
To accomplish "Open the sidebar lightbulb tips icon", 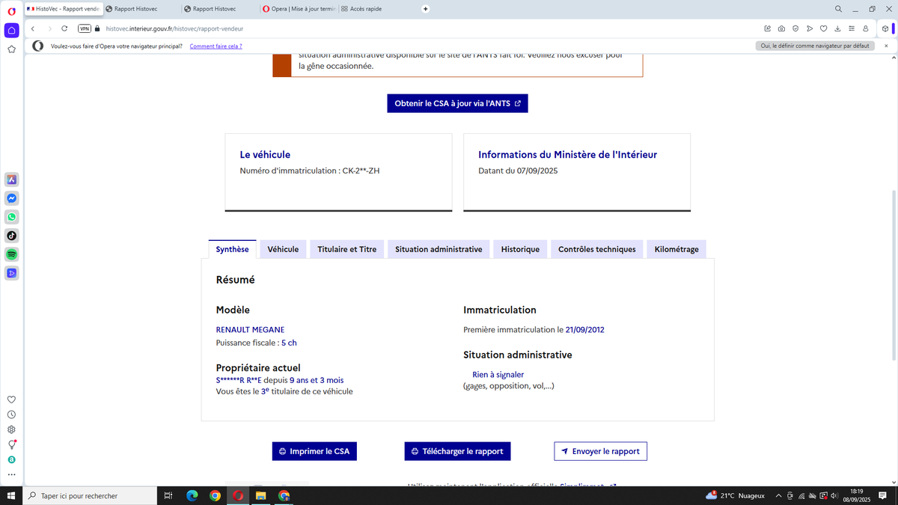I will pos(11,444).
